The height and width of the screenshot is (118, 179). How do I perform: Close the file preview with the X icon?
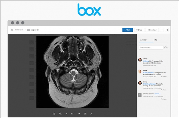coord(12,30)
